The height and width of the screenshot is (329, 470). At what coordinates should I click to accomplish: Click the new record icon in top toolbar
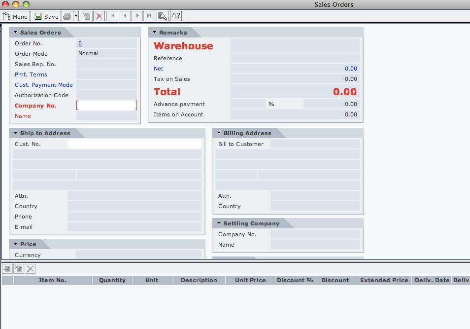[x=87, y=16]
